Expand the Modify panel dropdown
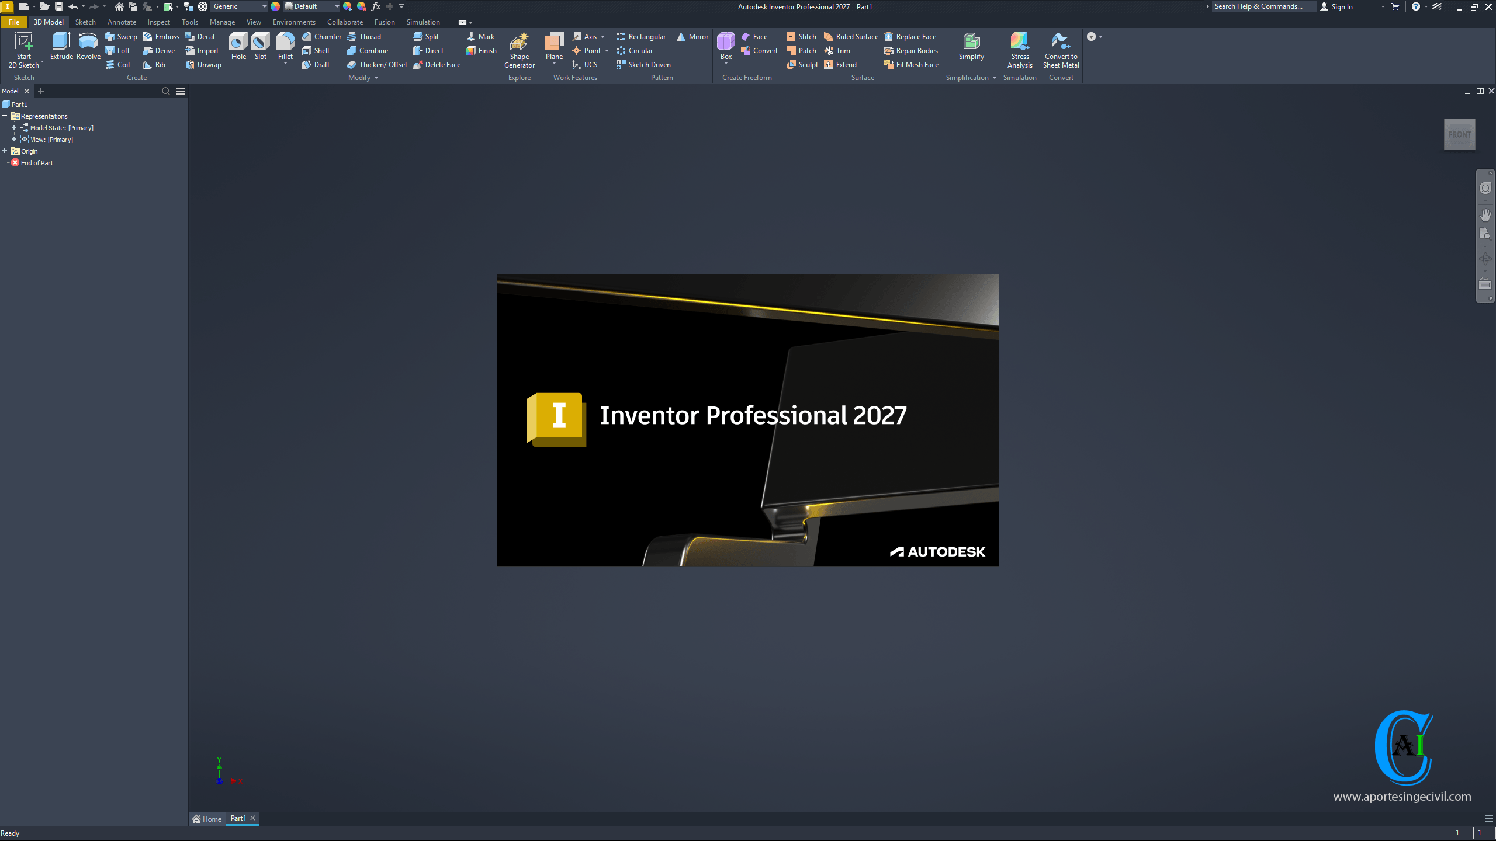Viewport: 1496px width, 841px height. point(376,78)
